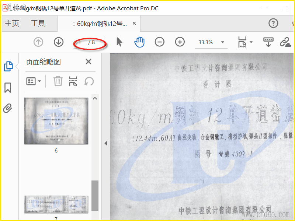295x221 pixels.
Task: Click the current page number field
Action: 80,42
